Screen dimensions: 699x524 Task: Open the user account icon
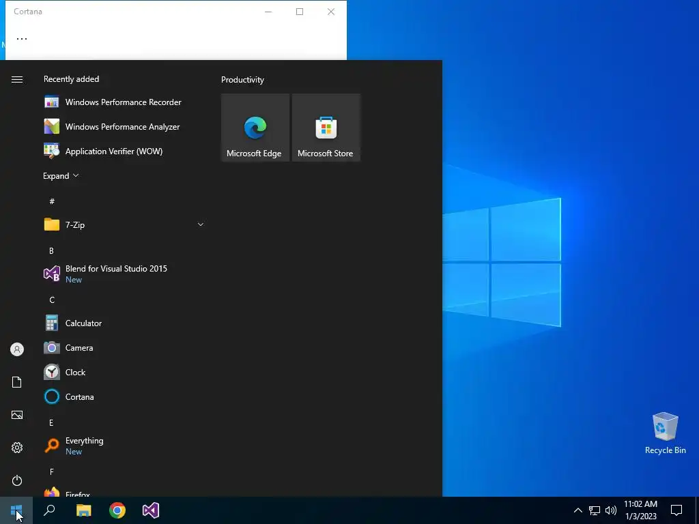17,349
